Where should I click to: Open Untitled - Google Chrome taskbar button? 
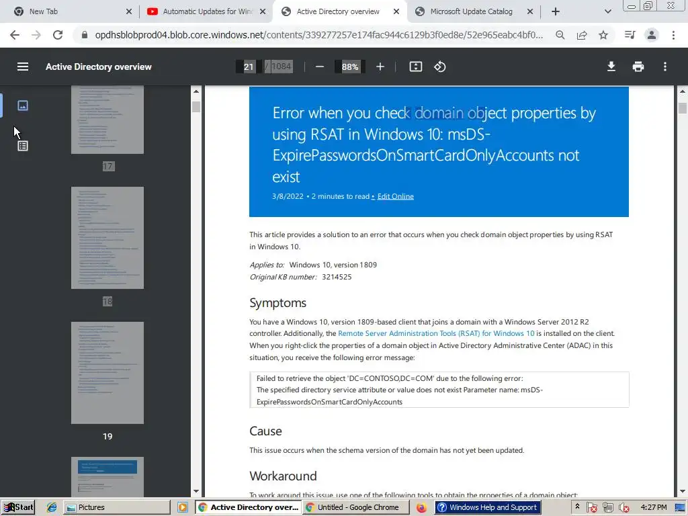[x=356, y=507]
